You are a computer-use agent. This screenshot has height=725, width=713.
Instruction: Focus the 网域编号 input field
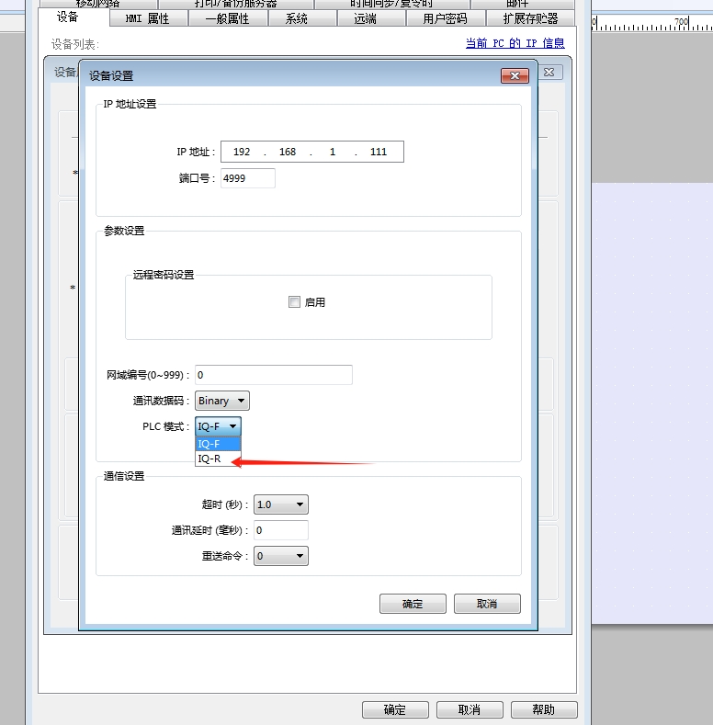[274, 375]
